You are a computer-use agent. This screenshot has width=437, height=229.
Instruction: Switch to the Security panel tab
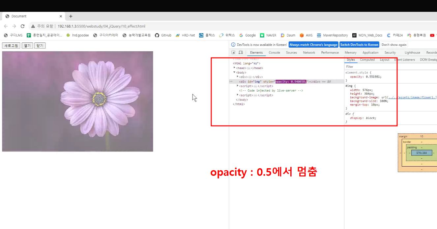click(390, 53)
